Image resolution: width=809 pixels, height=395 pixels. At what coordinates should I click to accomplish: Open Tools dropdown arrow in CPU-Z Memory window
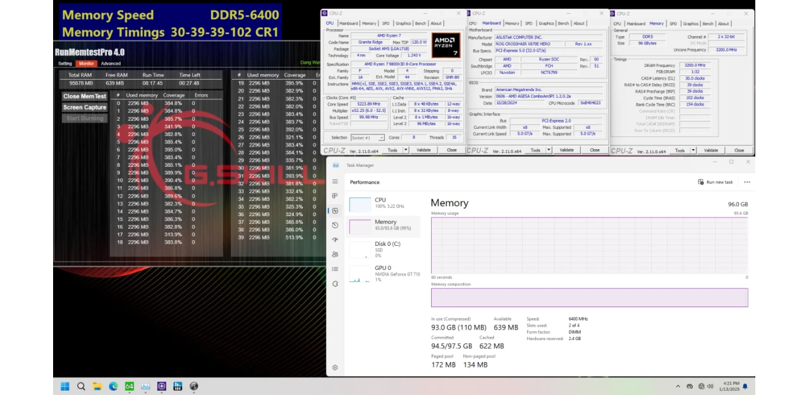pos(693,150)
